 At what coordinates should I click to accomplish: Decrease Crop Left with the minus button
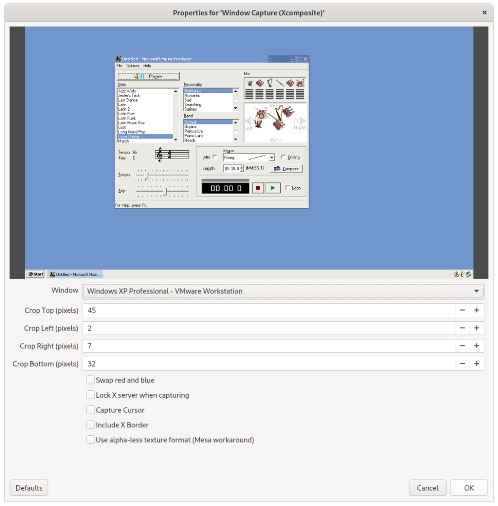[x=462, y=328]
